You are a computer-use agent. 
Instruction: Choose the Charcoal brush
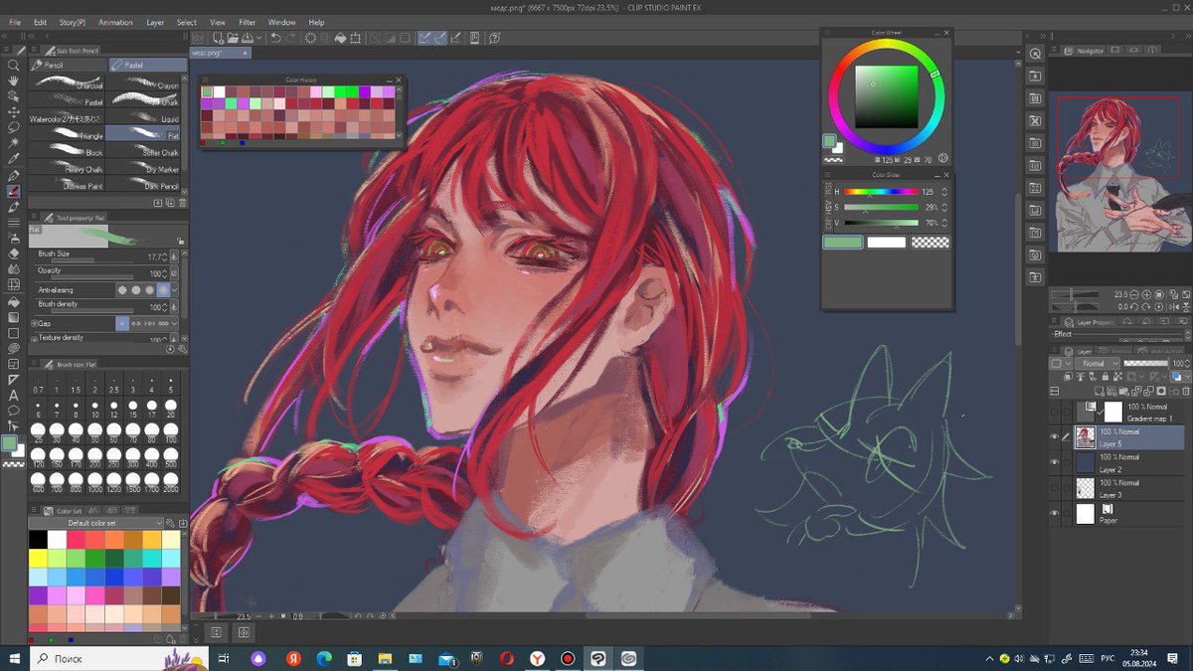click(68, 84)
